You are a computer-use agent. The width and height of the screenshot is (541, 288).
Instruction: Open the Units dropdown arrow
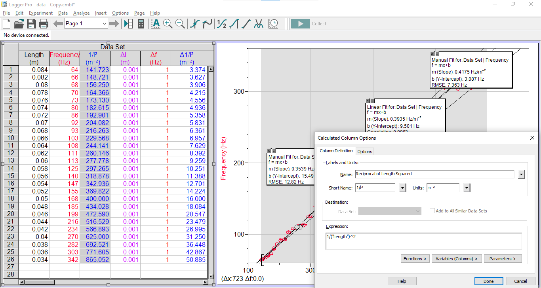click(467, 188)
